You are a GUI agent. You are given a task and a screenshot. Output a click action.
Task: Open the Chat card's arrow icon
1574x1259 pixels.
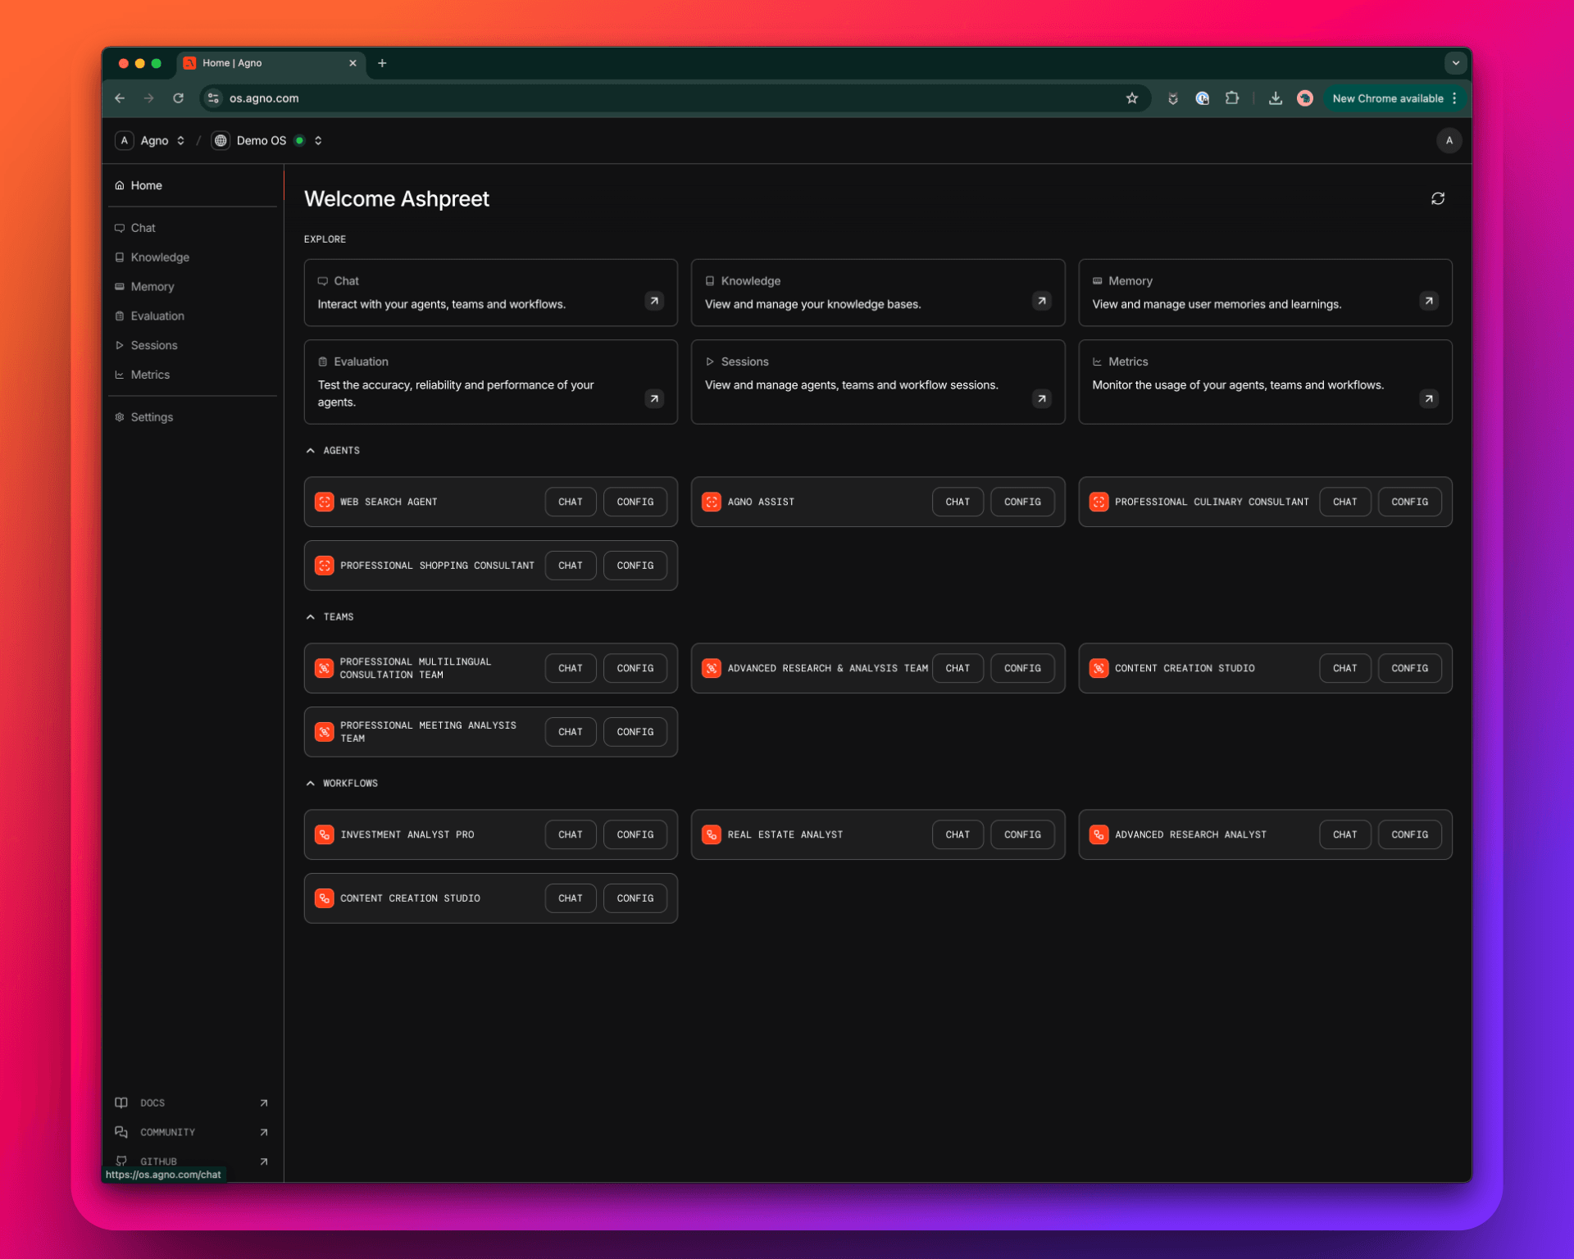pos(653,301)
